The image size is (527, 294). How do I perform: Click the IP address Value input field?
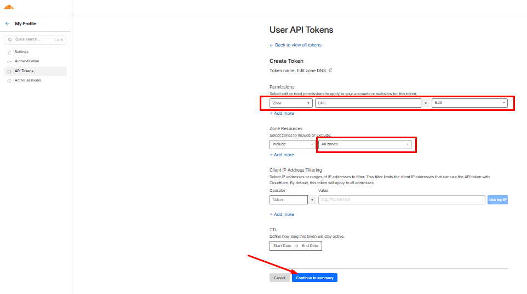(401, 200)
